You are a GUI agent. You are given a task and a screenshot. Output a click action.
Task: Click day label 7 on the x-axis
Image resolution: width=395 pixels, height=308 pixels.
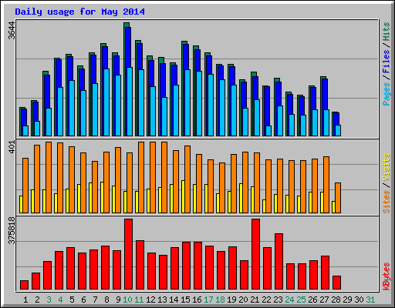pos(95,300)
